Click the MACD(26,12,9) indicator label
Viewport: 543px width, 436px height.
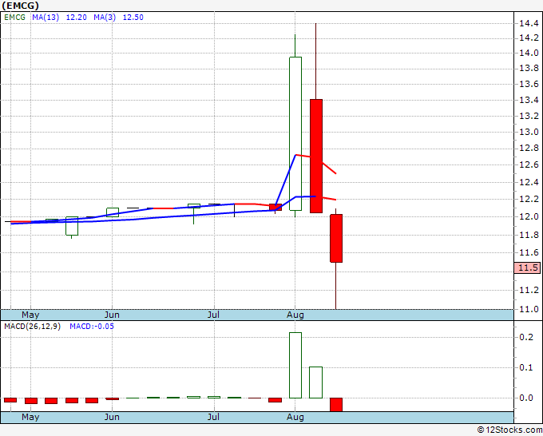(32, 327)
